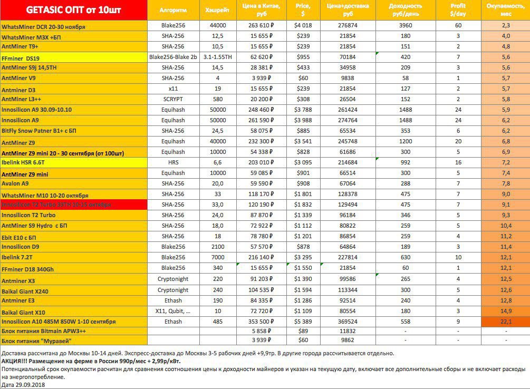
Task: Select the '2,3' payback cell
Action: [506, 26]
